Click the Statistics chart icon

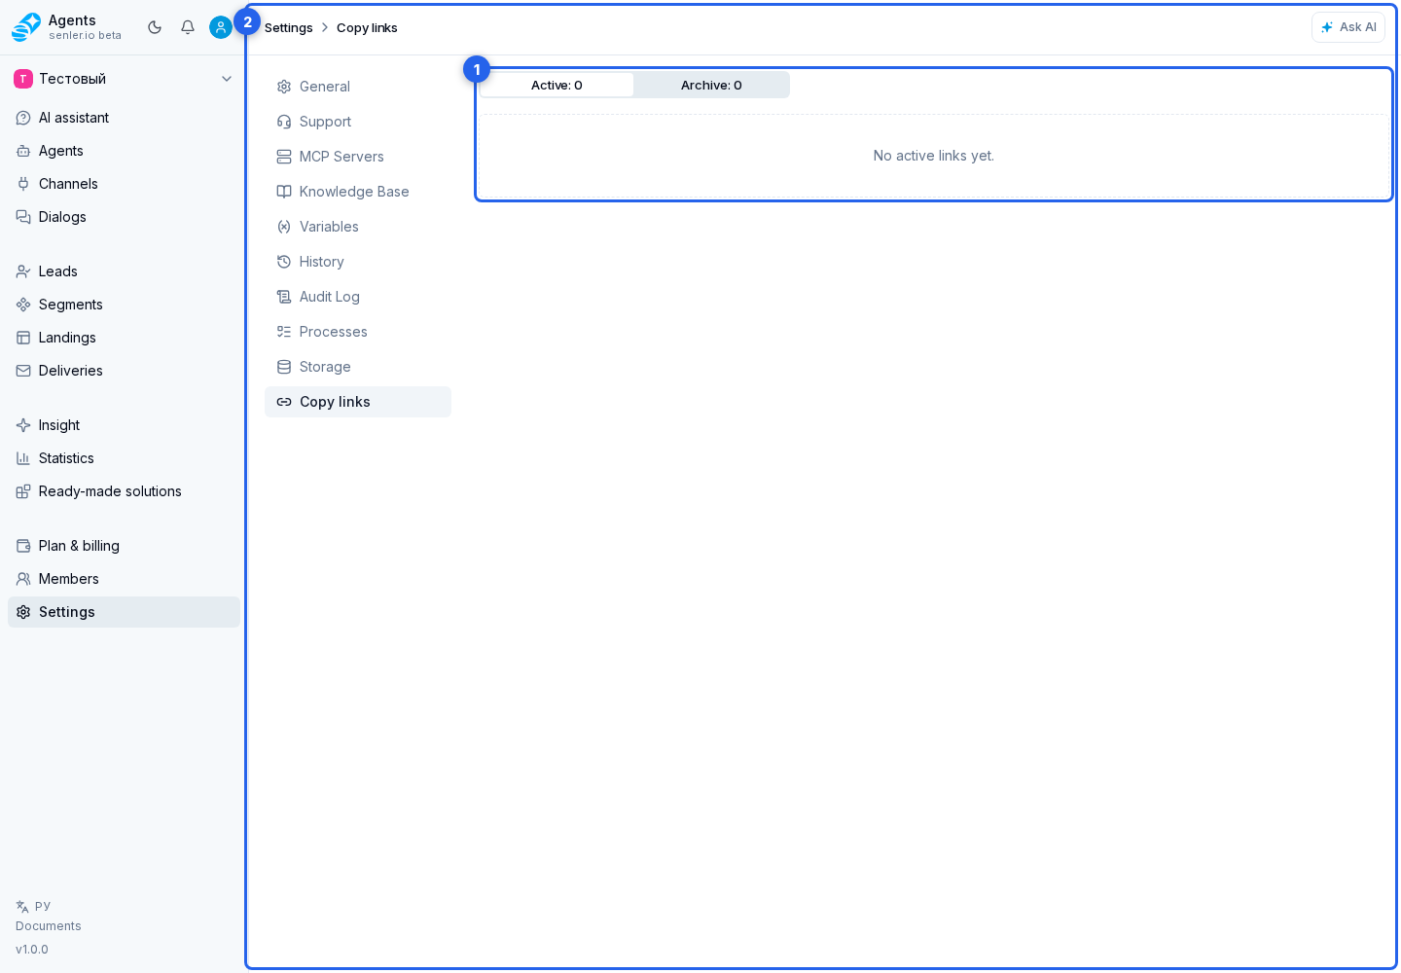(x=23, y=458)
